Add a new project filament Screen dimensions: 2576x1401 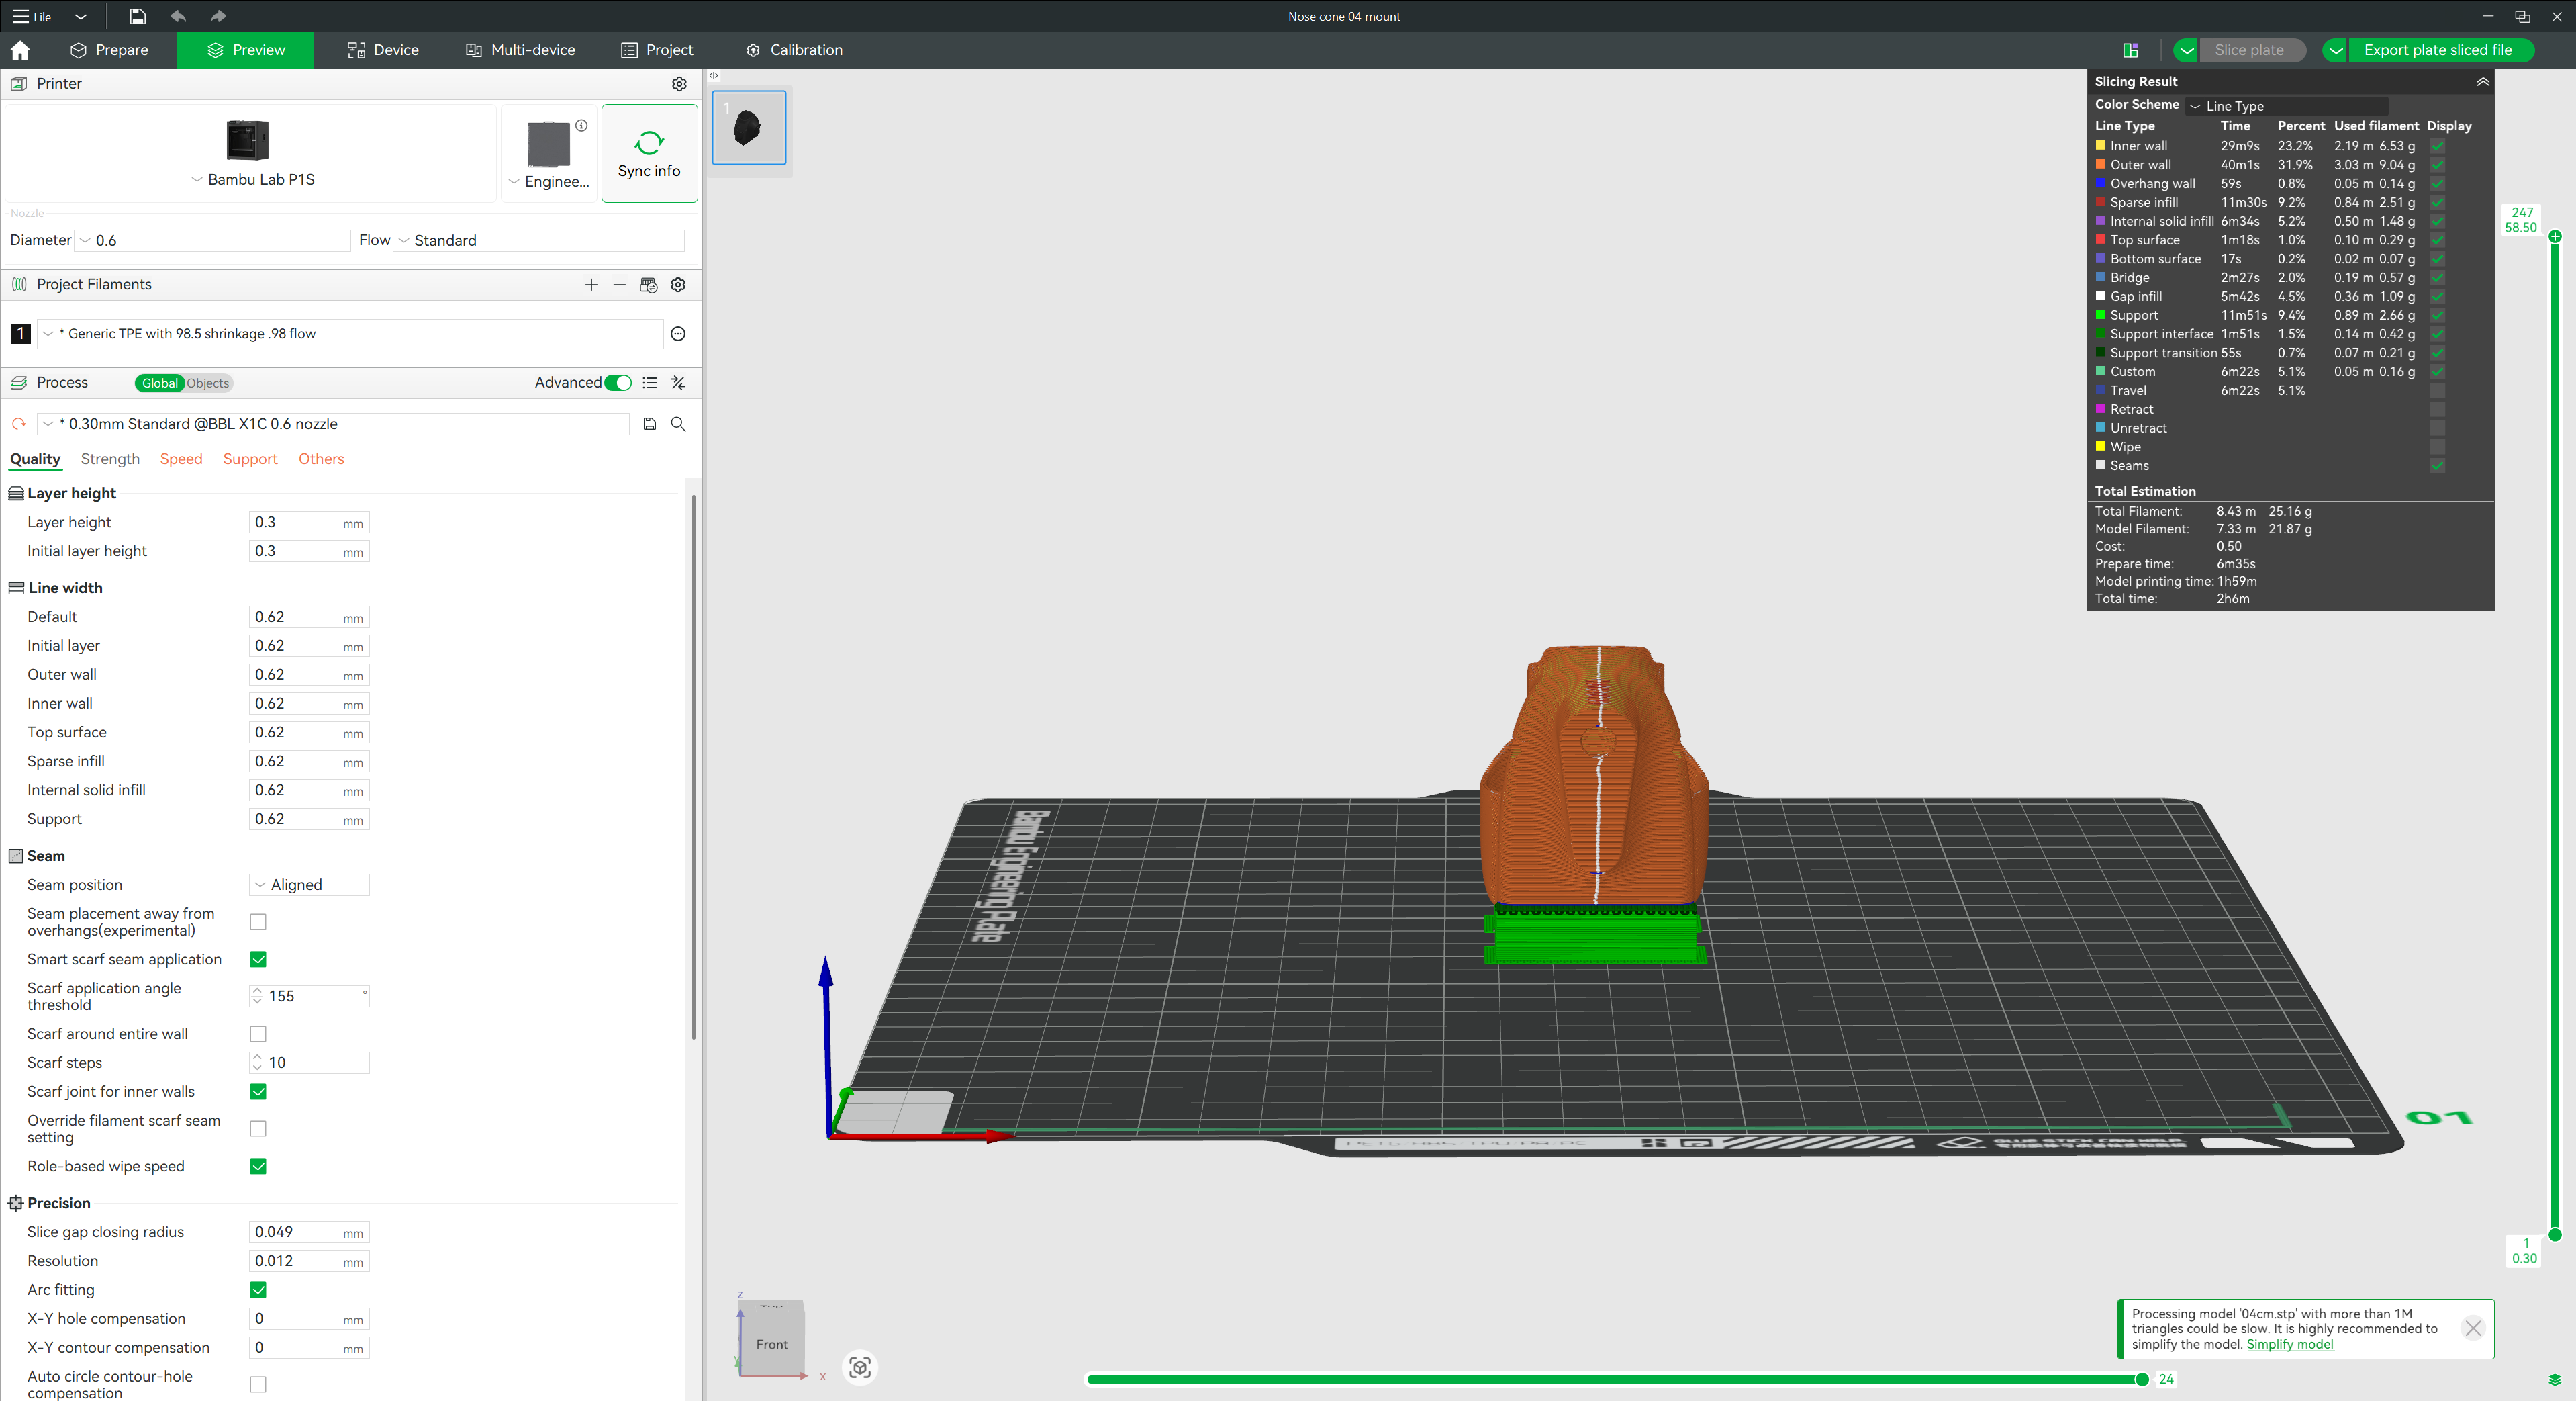click(x=591, y=285)
